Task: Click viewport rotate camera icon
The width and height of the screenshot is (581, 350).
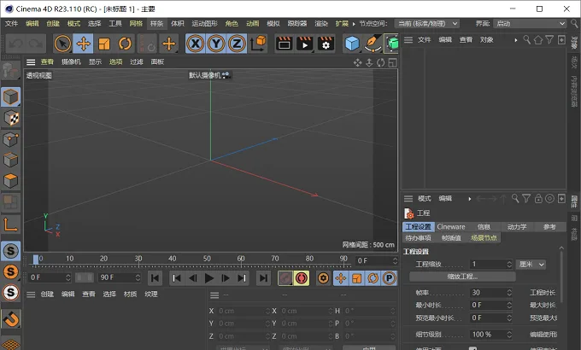Action: coord(381,62)
